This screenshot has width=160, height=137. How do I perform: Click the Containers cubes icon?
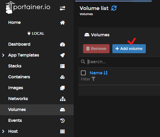(62, 77)
